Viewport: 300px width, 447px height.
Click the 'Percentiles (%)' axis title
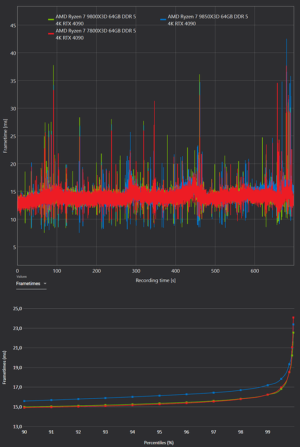coord(158,442)
